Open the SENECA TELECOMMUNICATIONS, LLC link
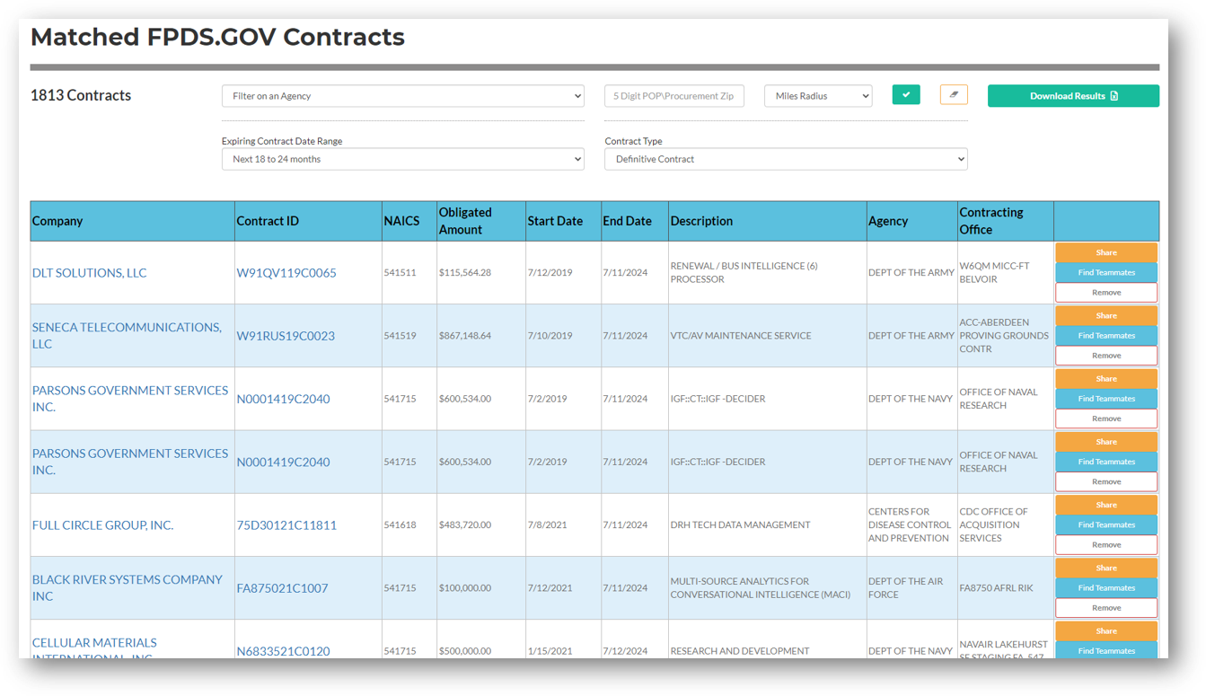This screenshot has width=1206, height=696. click(x=127, y=335)
